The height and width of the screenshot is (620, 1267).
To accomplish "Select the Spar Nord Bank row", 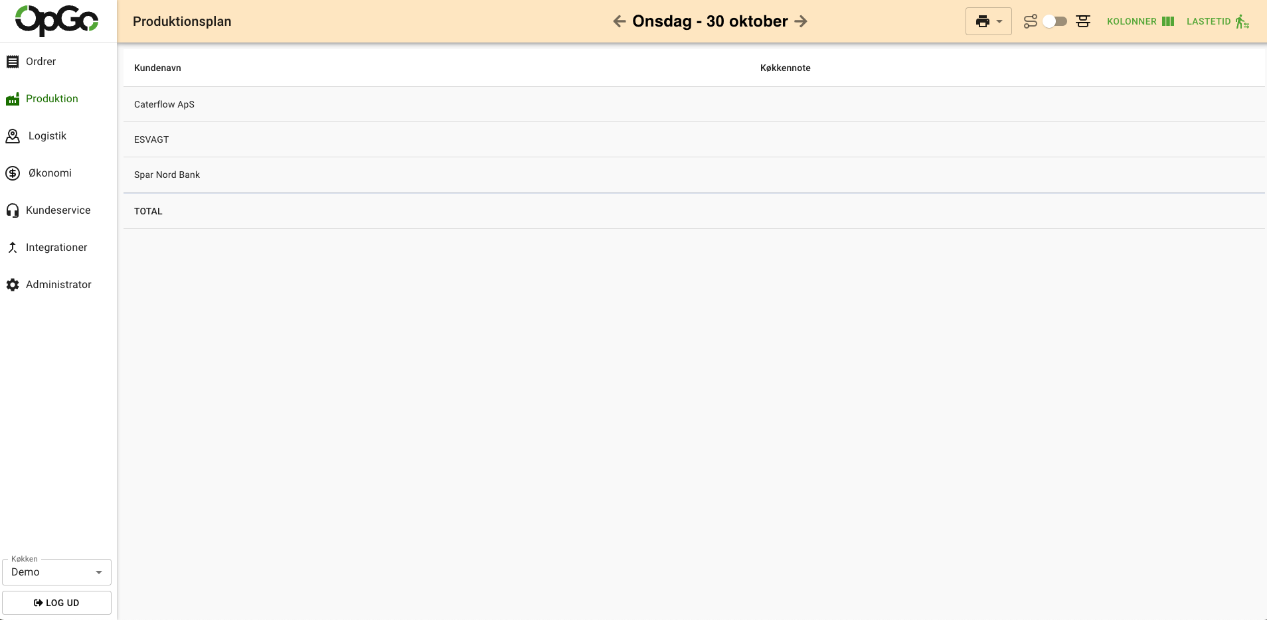I will [694, 175].
